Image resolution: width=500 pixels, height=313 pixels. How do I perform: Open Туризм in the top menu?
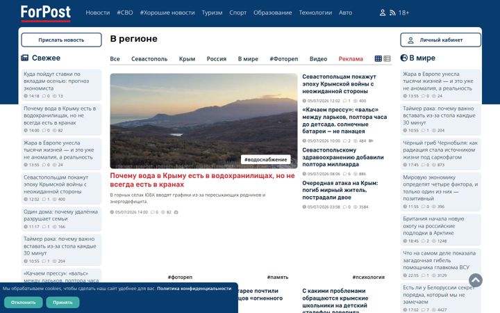[x=212, y=13]
